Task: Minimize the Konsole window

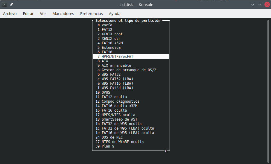Action: pyautogui.click(x=252, y=4)
